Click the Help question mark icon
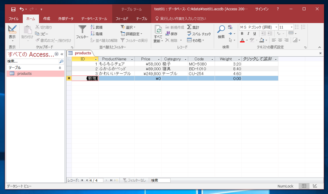Screen dimensions: 328x194 coord(278,9)
